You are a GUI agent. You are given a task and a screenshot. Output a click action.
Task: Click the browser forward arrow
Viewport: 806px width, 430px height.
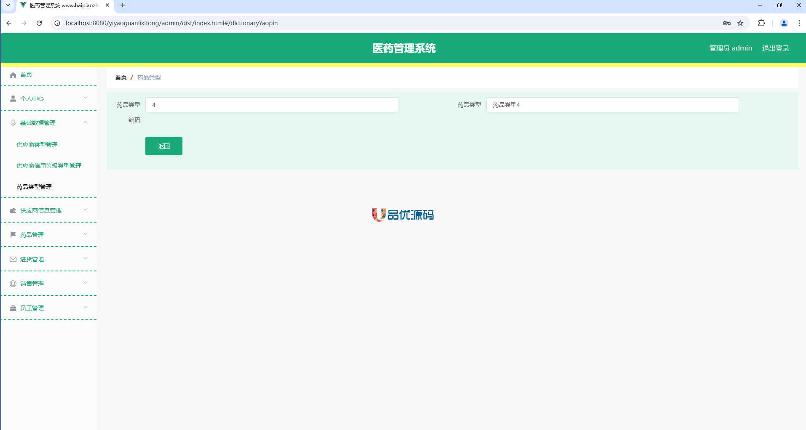click(24, 23)
